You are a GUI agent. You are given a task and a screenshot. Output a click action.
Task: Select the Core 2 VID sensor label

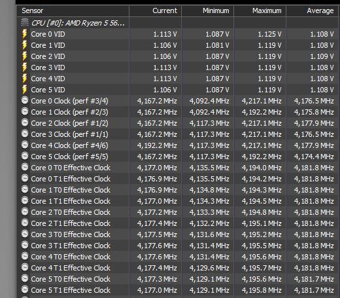(x=48, y=56)
